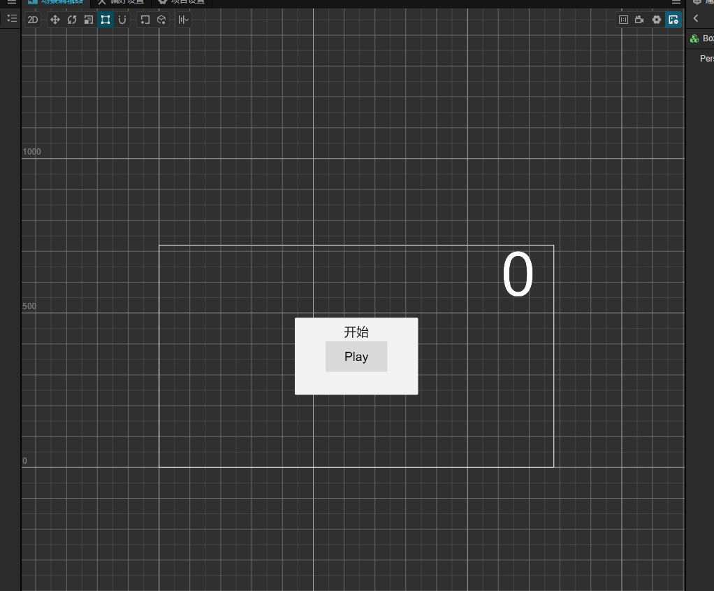Screen dimensions: 714x591
Task: Toggle the highlighted reference image settings icon
Action: click(x=673, y=20)
